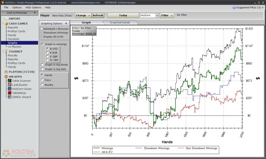This screenshot has height=159, width=266.
Task: Launch Hold'em Vision from its icon
Action: 9,89
